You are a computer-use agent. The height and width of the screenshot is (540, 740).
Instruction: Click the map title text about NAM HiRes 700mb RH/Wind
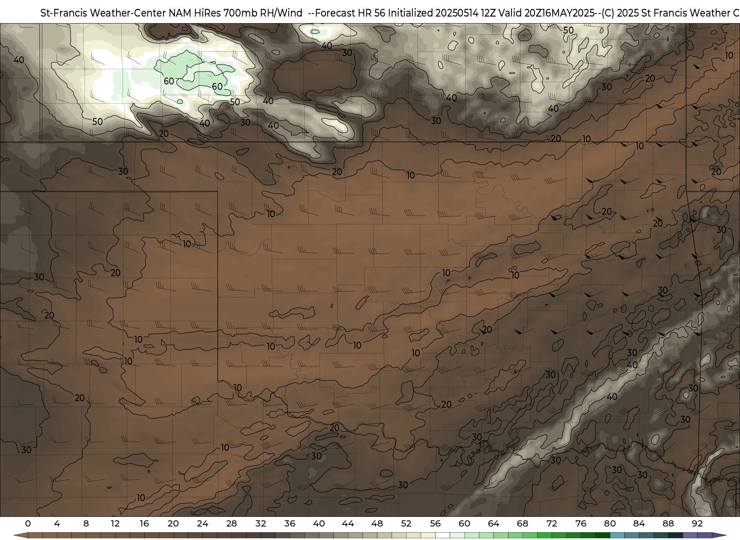point(390,13)
